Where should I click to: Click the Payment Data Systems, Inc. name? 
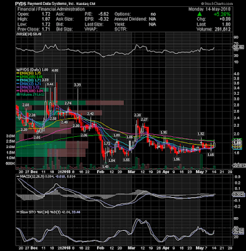[x=51, y=4]
